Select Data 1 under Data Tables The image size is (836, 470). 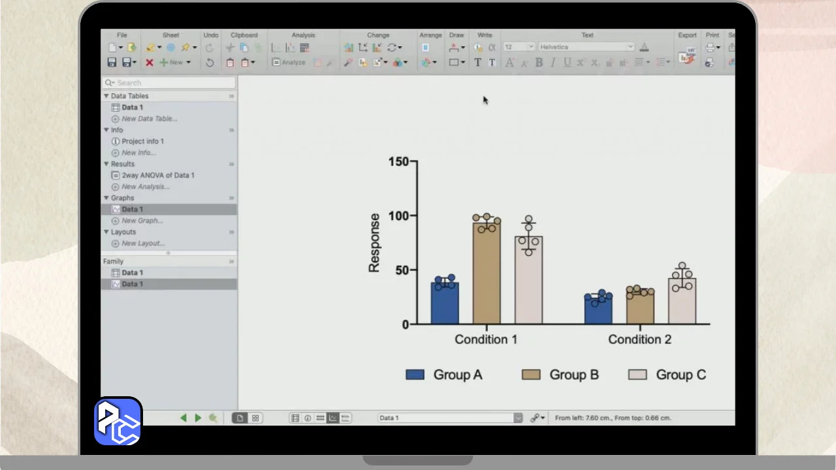[x=132, y=108]
